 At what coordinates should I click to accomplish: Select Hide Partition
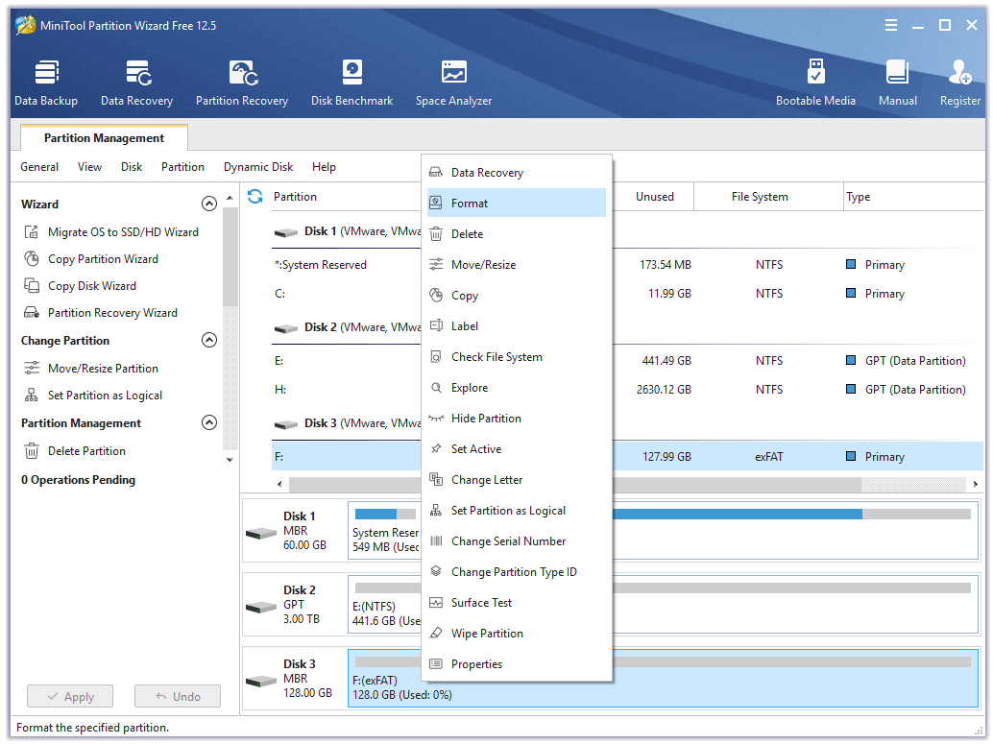click(x=517, y=419)
